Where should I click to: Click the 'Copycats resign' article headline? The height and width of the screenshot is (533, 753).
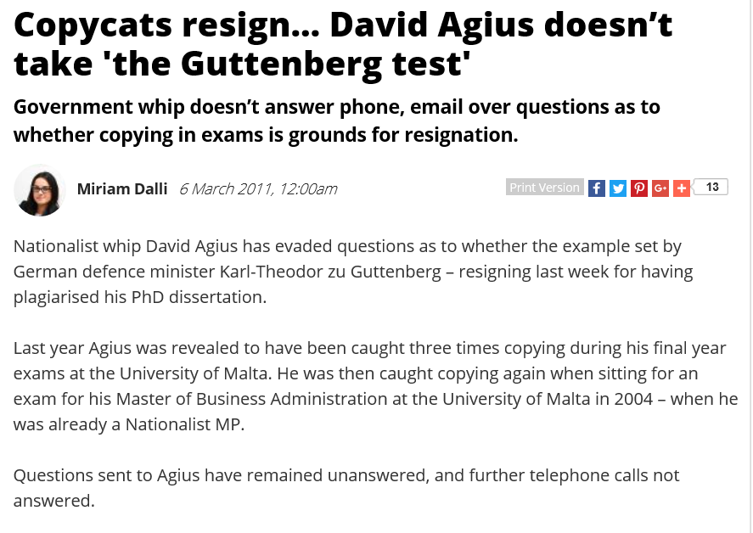(x=343, y=44)
